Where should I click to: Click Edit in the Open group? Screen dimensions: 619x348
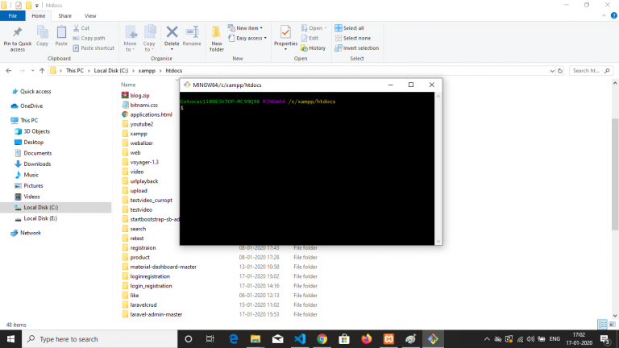(x=309, y=39)
